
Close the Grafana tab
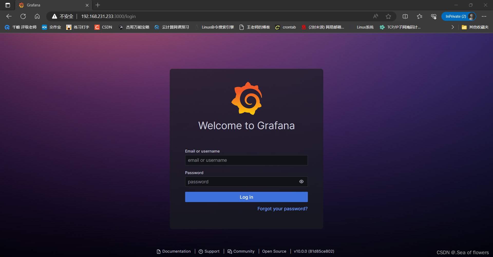87,5
